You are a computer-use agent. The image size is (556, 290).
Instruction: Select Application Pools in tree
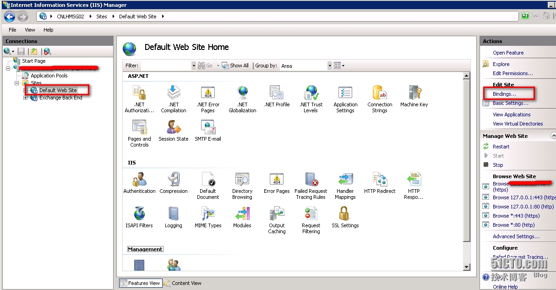click(49, 76)
